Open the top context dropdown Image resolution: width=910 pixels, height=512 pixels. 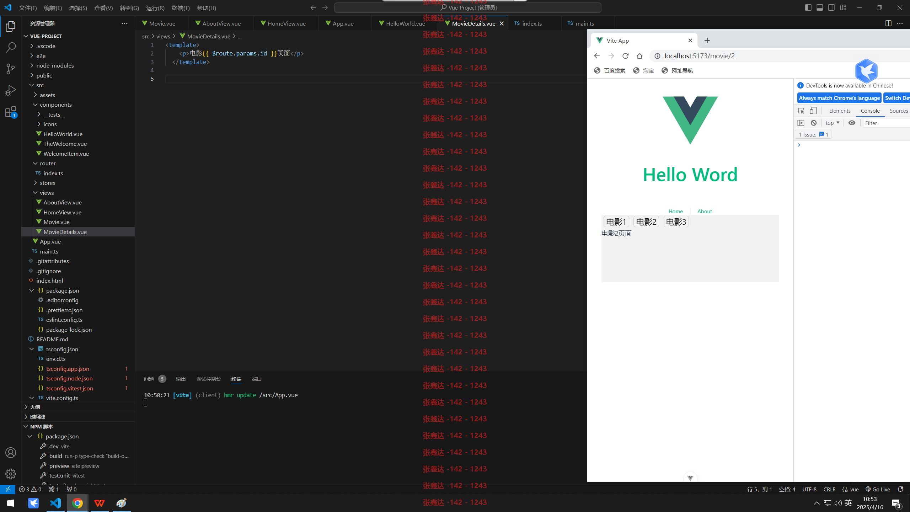[x=833, y=123]
